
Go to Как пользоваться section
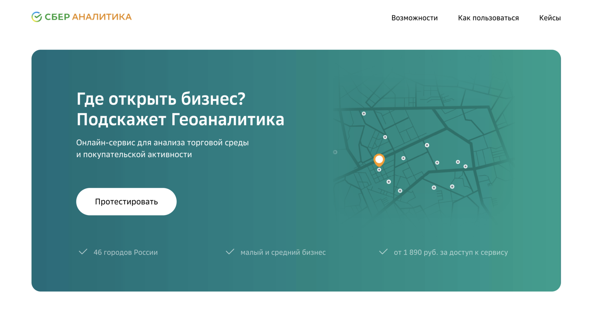pos(488,18)
